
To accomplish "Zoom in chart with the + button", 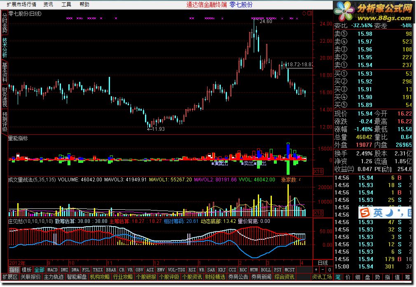I will pos(316,270).
